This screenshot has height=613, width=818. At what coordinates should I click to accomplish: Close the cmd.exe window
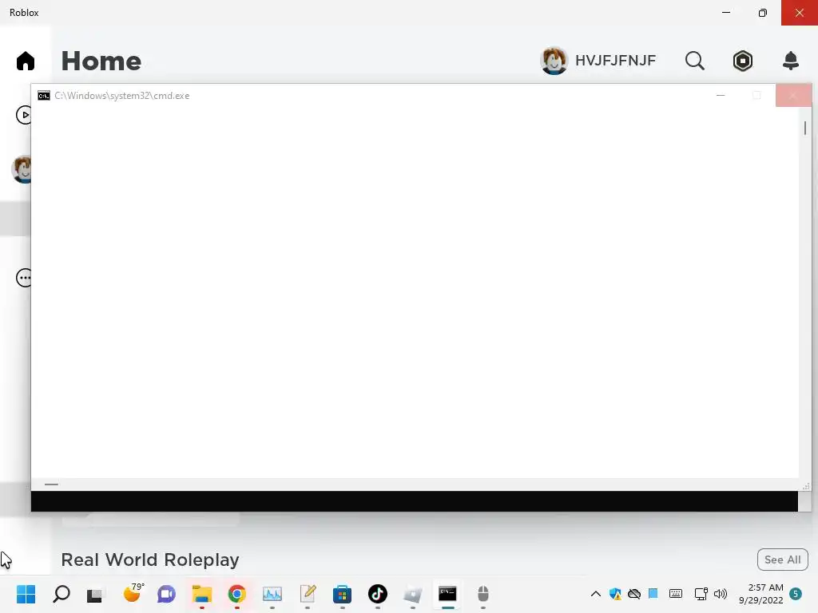click(x=793, y=96)
